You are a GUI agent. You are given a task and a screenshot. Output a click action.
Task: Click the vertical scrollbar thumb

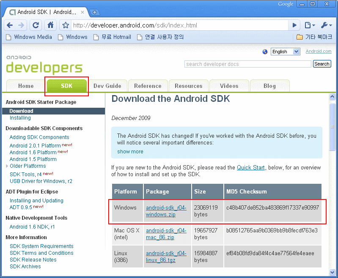pos(332,127)
